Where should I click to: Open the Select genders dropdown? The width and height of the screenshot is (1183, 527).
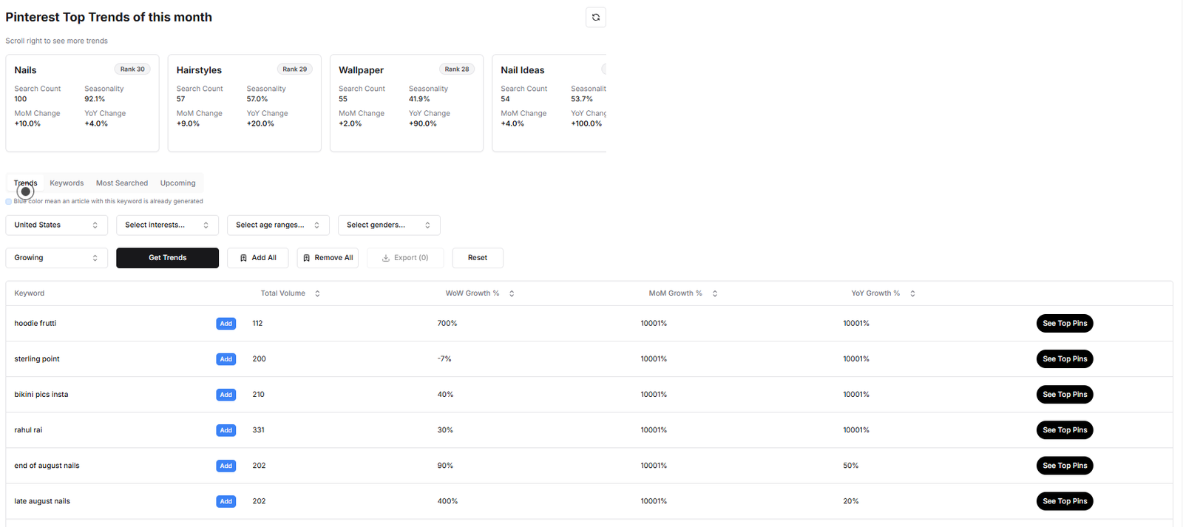tap(389, 225)
